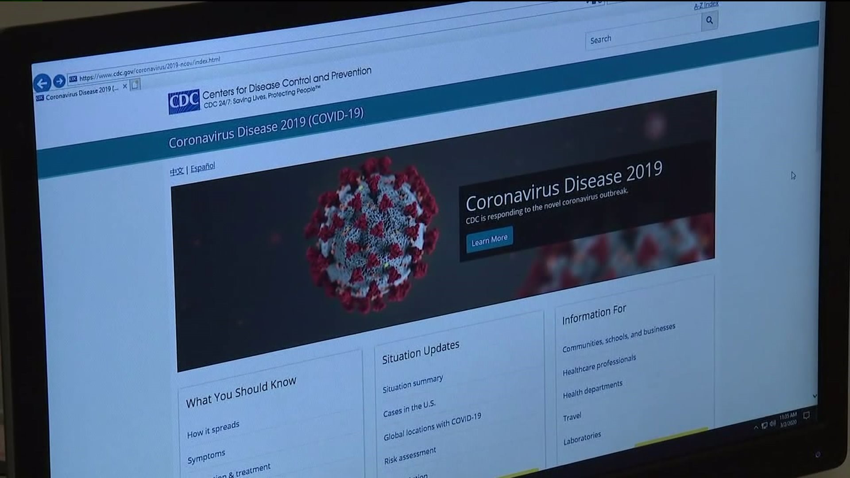
Task: Close the Coronavirus Disease 2019 browser tab
Action: click(125, 86)
